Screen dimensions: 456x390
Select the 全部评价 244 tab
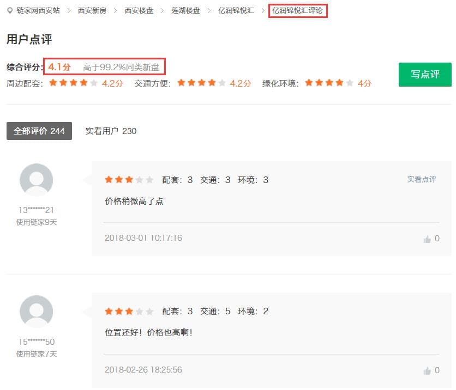pyautogui.click(x=39, y=131)
